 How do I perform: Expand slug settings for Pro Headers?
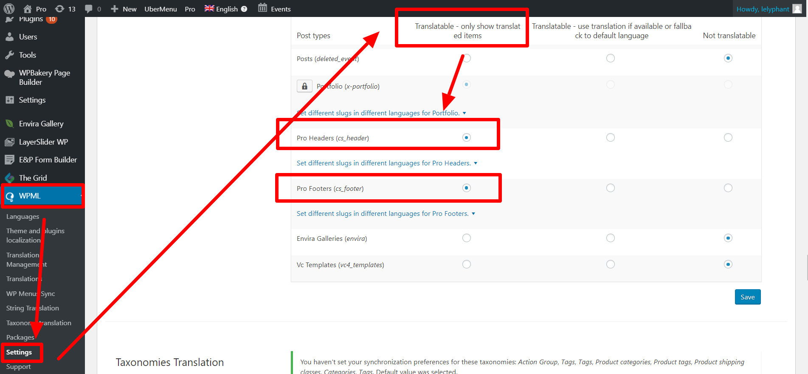(387, 163)
